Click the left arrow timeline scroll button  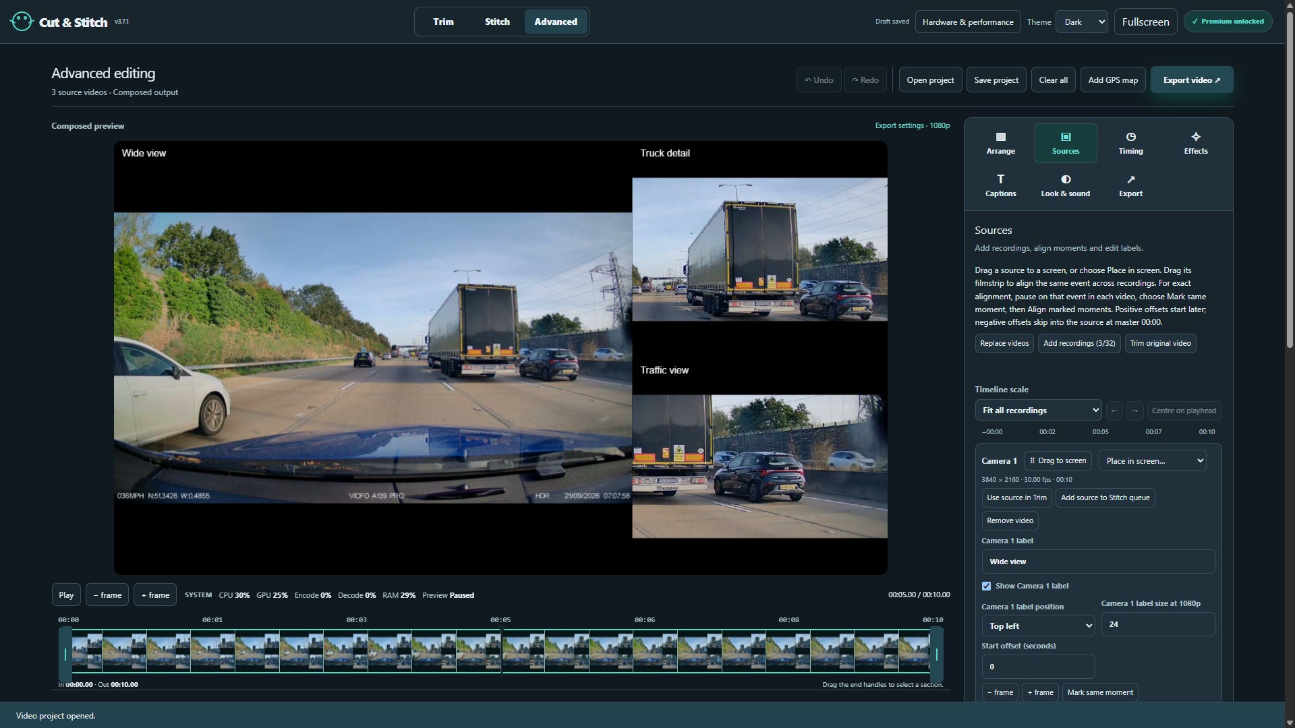(1114, 411)
